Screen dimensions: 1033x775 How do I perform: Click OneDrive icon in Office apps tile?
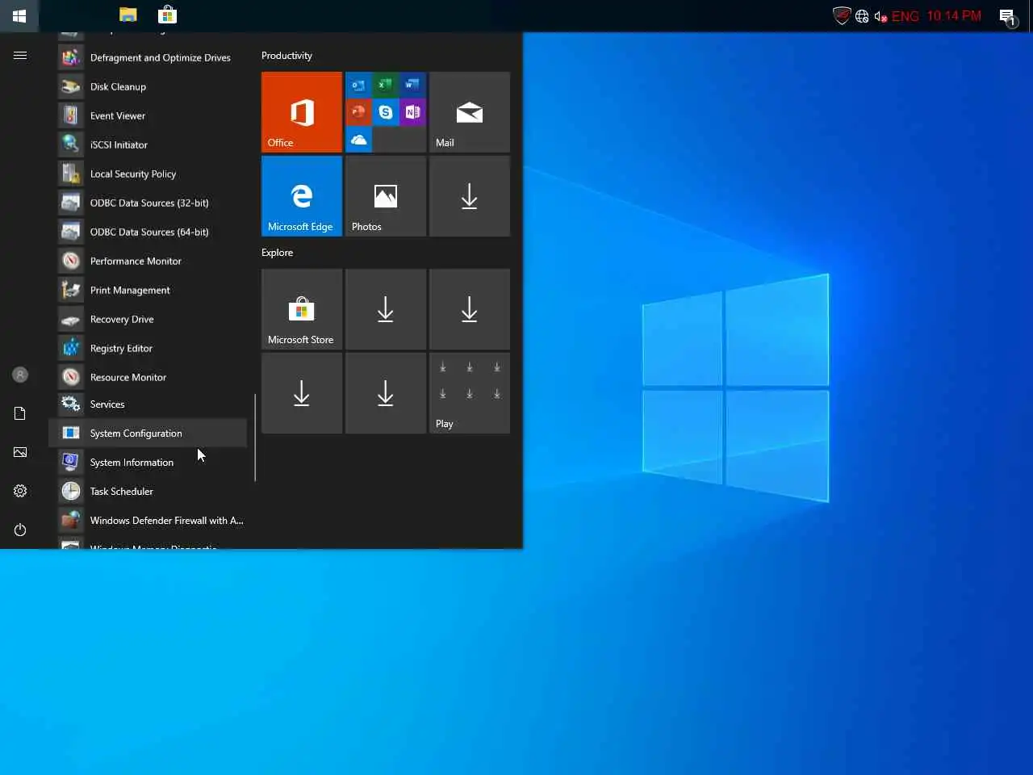pyautogui.click(x=358, y=139)
